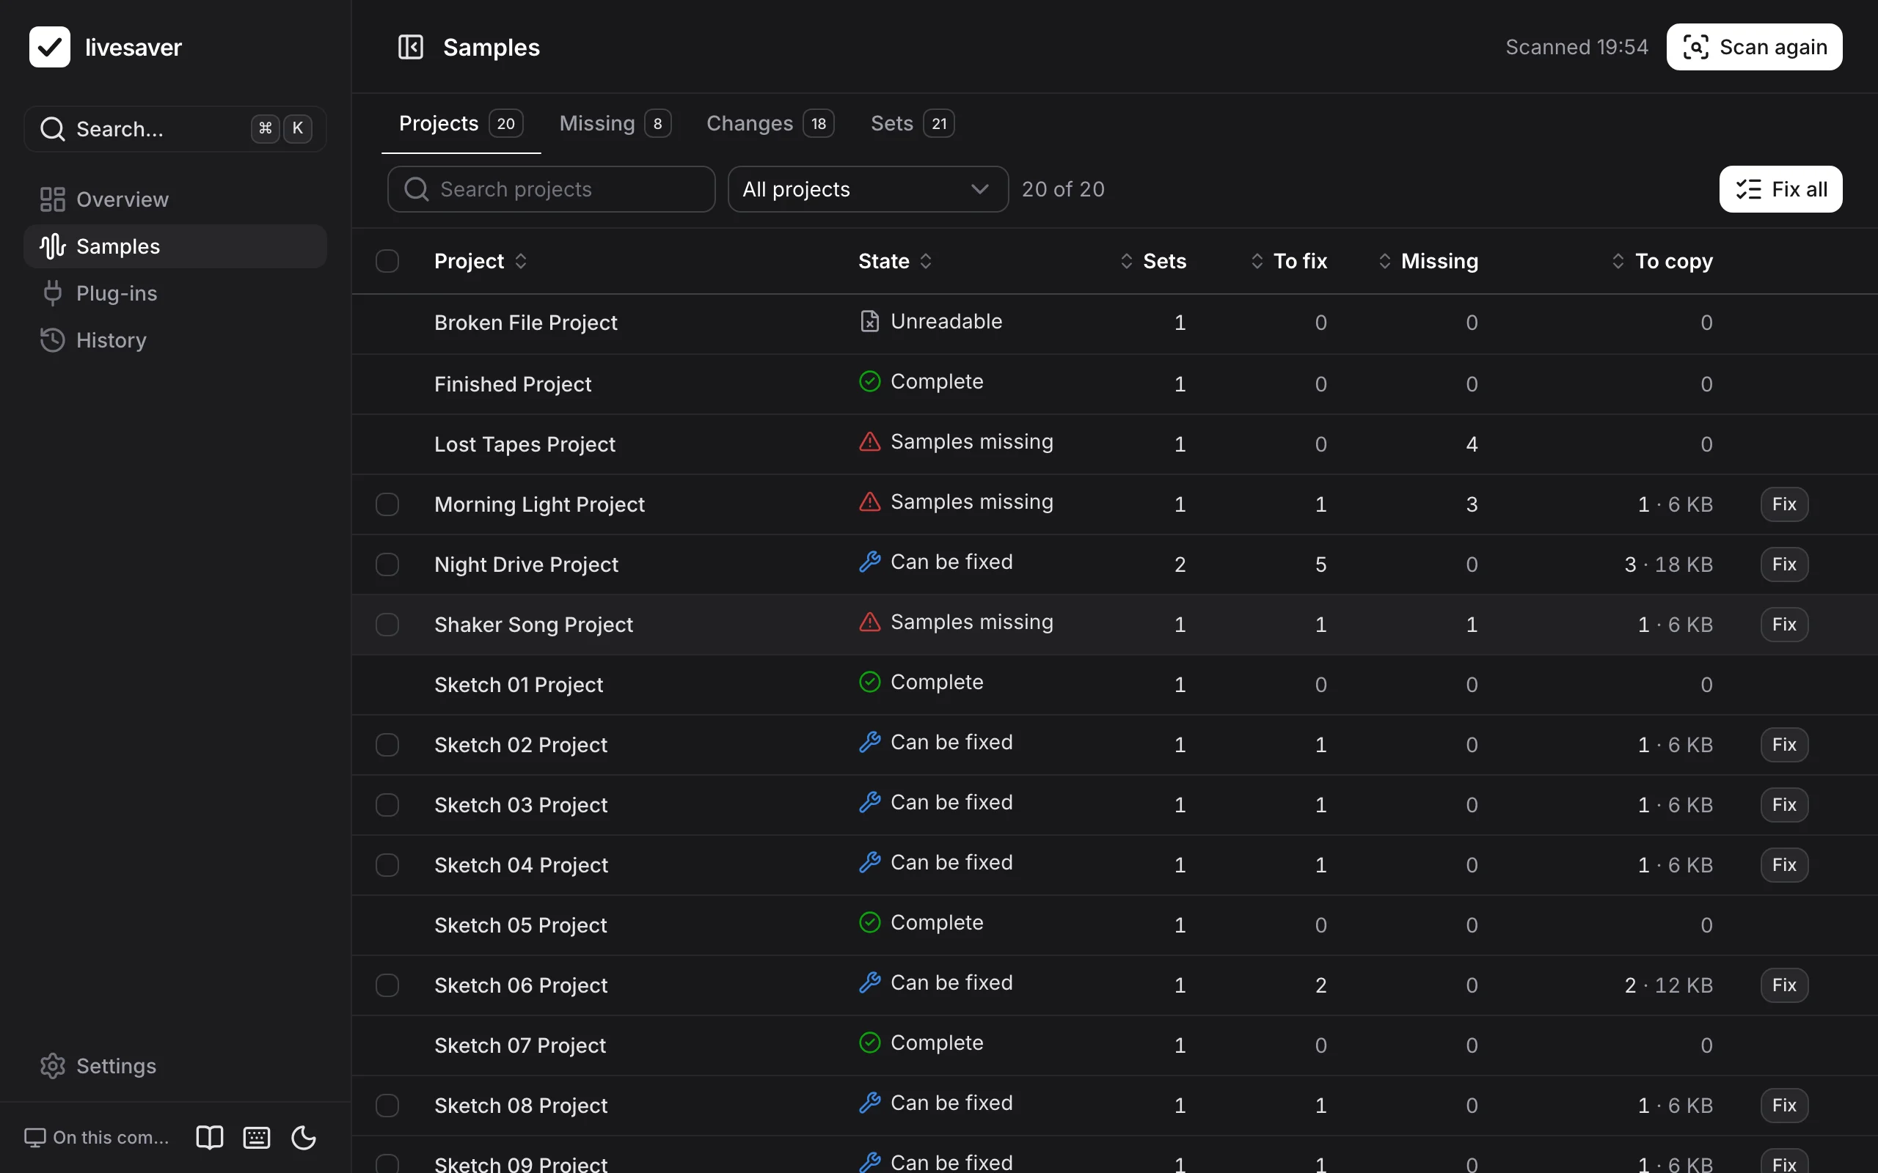Sort by Project column
This screenshot has height=1173, width=1878.
(x=481, y=262)
